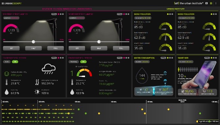Click the urban institute logo link

pos(188,3)
